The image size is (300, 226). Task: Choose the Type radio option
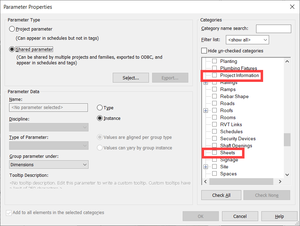tap(100, 108)
